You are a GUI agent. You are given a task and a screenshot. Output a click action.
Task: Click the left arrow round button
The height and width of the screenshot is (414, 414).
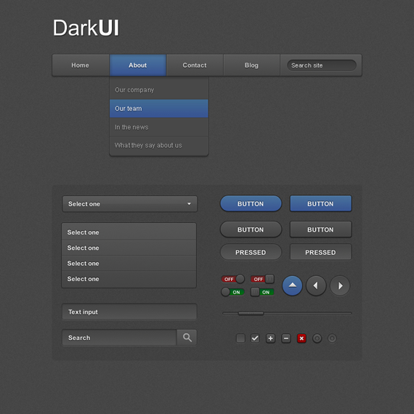316,285
